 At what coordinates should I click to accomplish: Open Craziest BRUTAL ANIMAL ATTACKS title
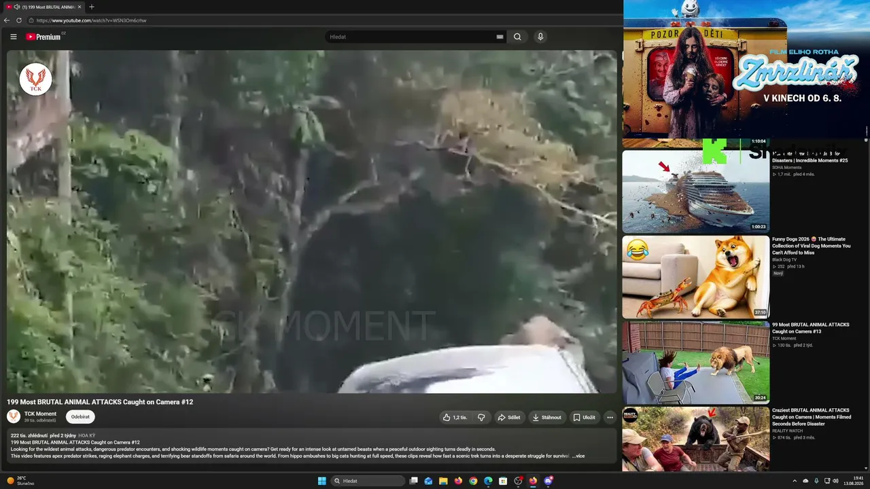click(811, 417)
